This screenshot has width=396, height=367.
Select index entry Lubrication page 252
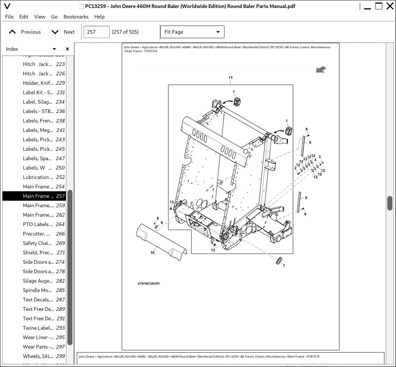click(34, 177)
